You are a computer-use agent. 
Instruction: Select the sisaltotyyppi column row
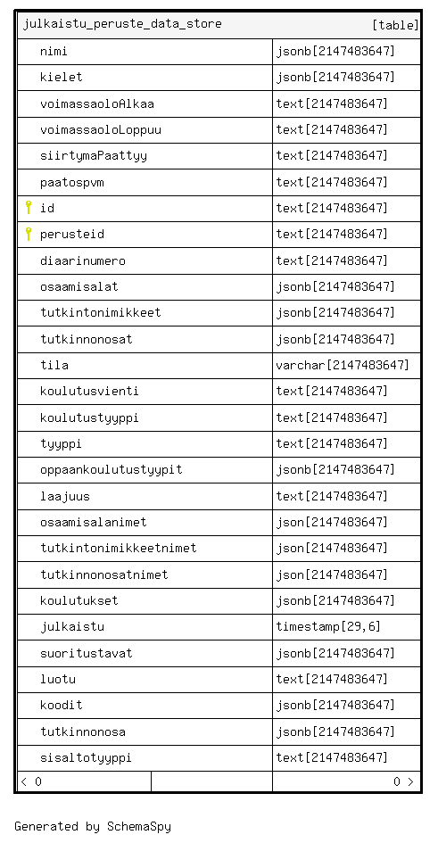tap(219, 758)
